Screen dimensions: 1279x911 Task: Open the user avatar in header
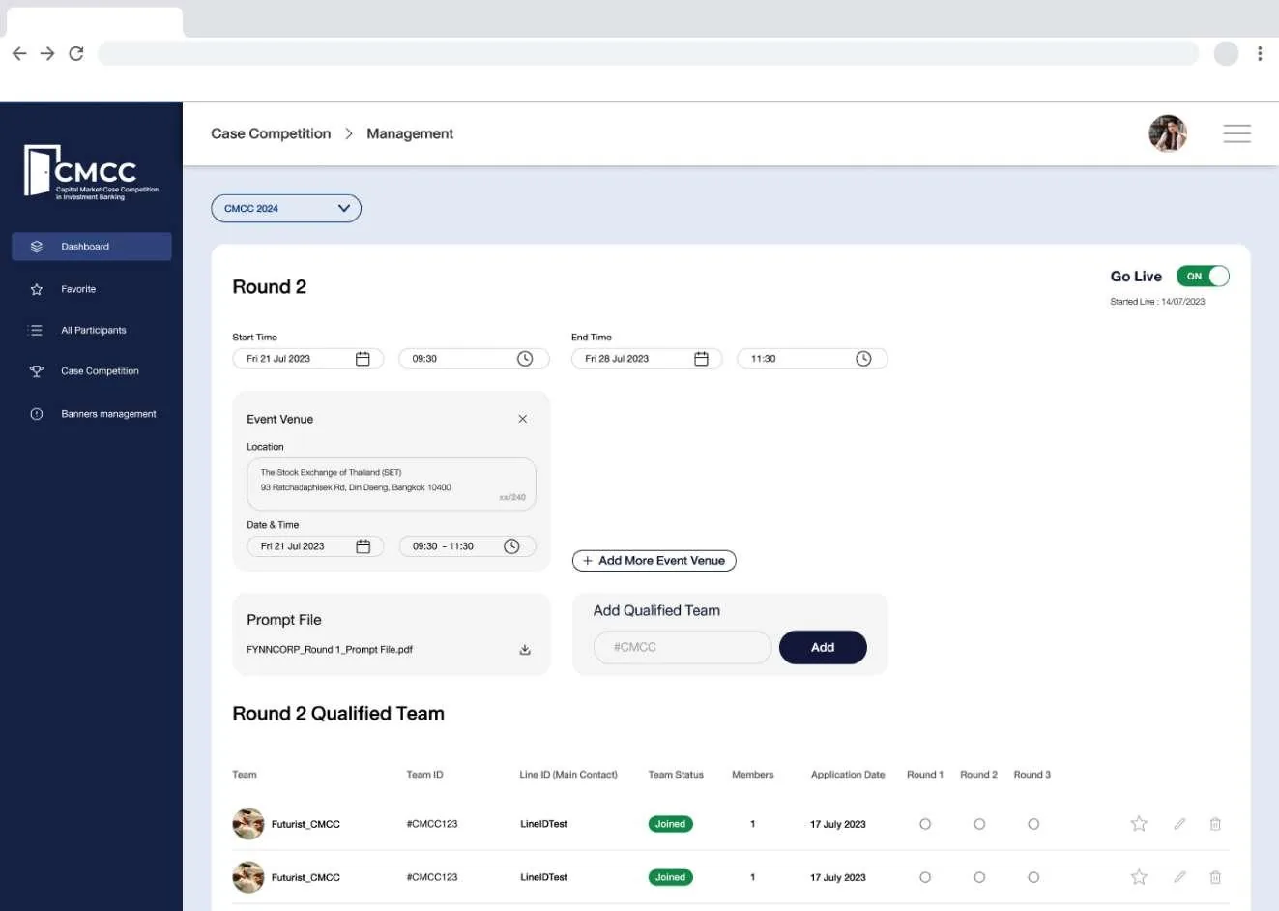pos(1168,133)
